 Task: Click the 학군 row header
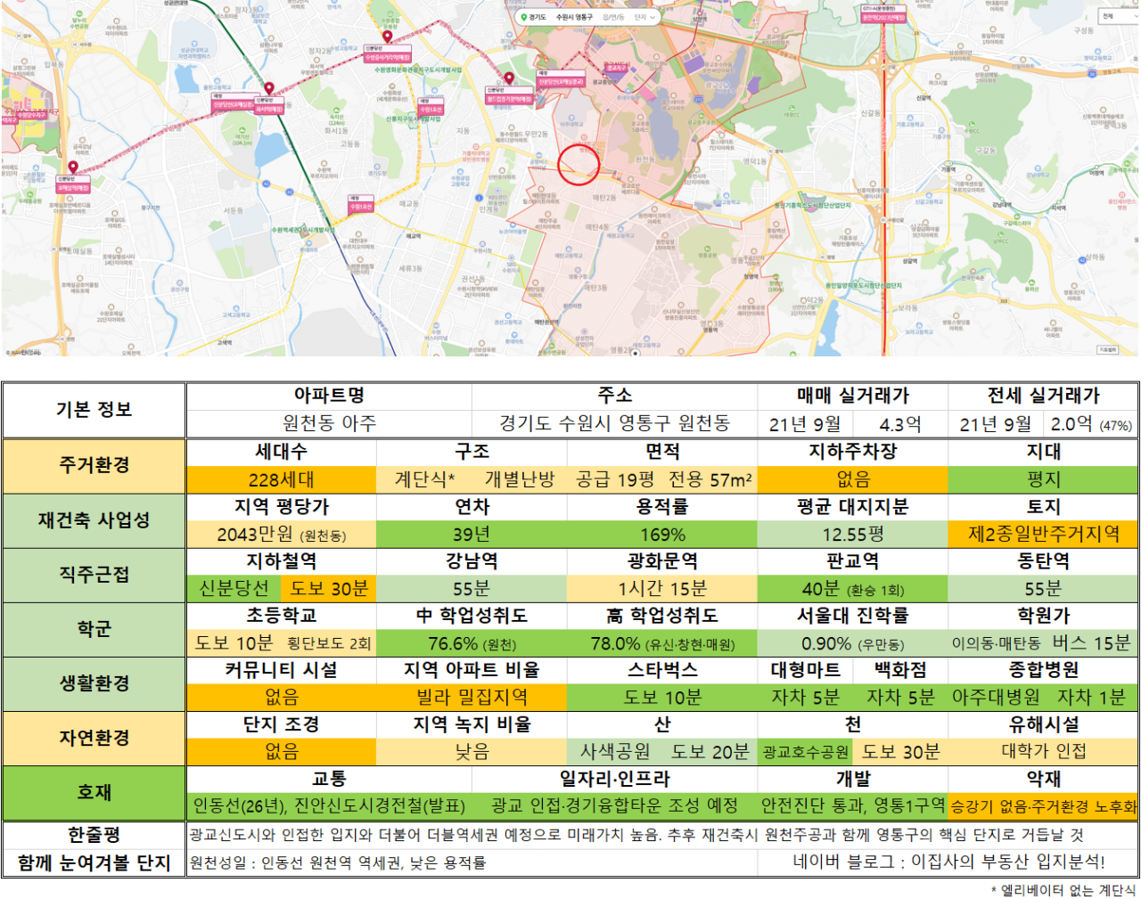(x=94, y=629)
